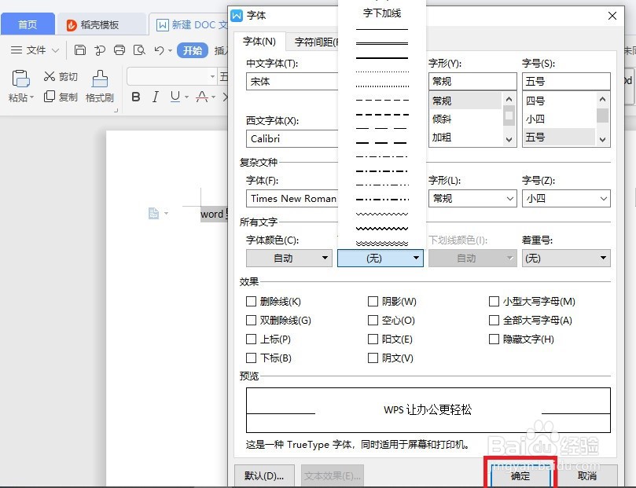636x488 pixels.
Task: Check the 全部大写字母(A) checkbox
Action: click(494, 320)
